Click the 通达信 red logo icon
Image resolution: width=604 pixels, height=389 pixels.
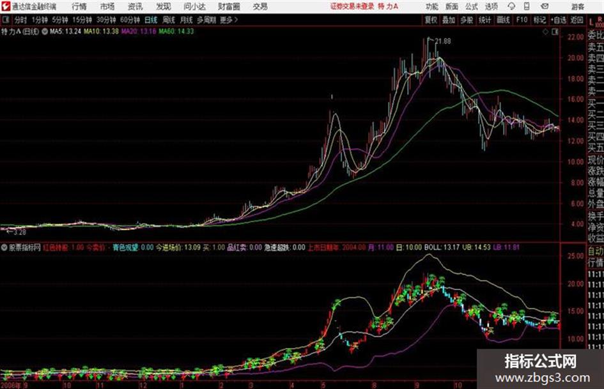[5, 6]
